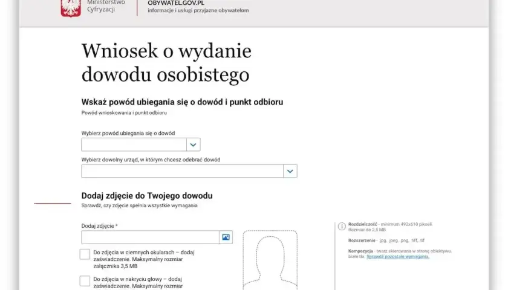Expand the 'powód ubiegania się o dowód' dropdown arrow
508x290 pixels.
click(x=193, y=144)
